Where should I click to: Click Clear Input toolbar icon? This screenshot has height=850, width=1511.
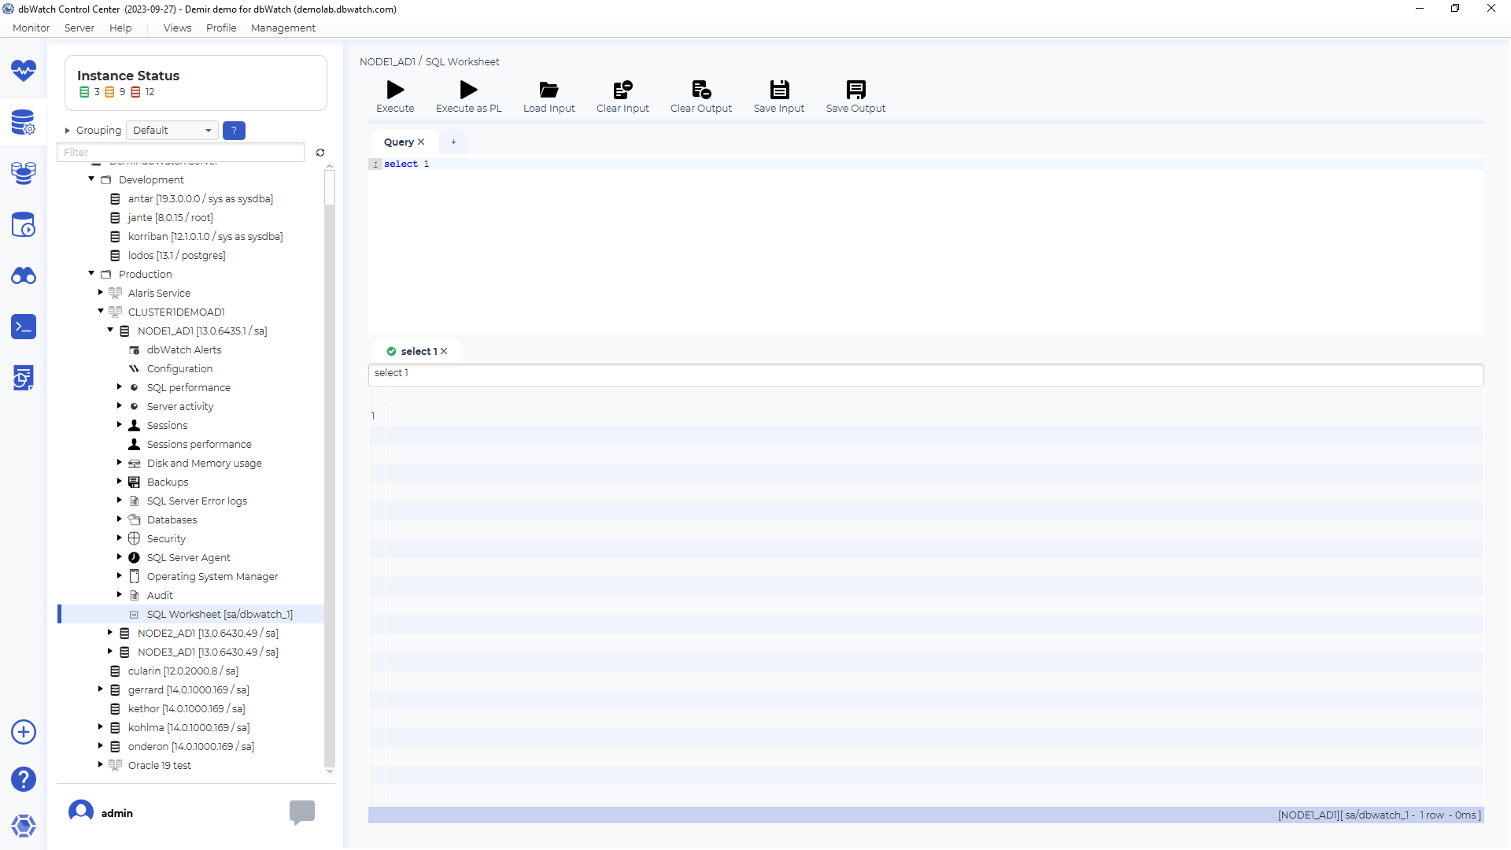(623, 97)
